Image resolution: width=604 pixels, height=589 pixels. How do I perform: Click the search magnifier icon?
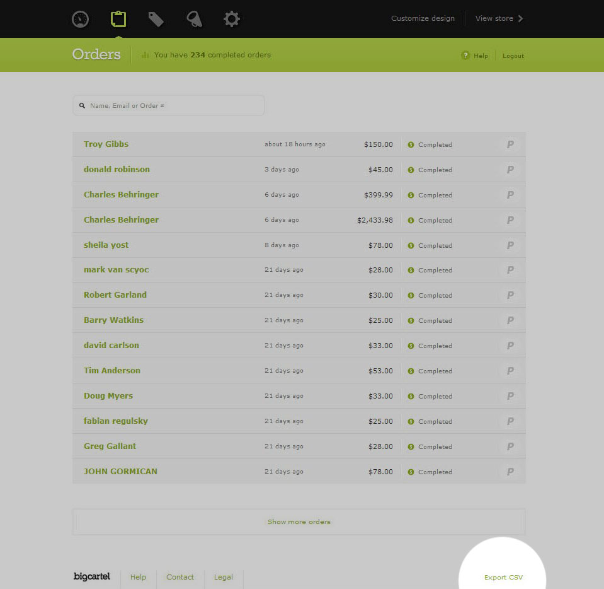[82, 105]
